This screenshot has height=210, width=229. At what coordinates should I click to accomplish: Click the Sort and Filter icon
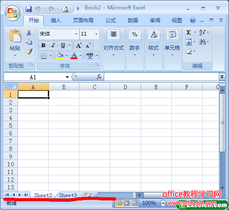click(x=202, y=32)
